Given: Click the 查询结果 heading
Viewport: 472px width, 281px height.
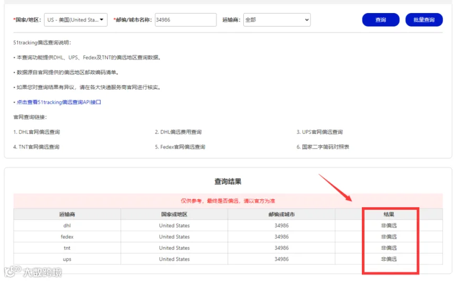Looking at the screenshot, I should pyautogui.click(x=228, y=182).
